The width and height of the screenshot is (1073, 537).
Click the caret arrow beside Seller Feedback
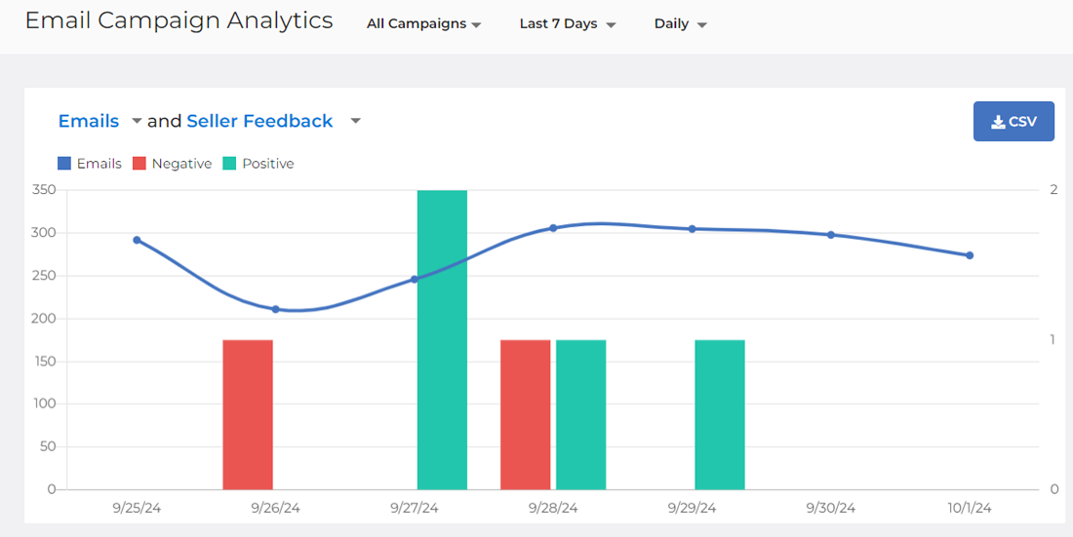[x=355, y=121]
